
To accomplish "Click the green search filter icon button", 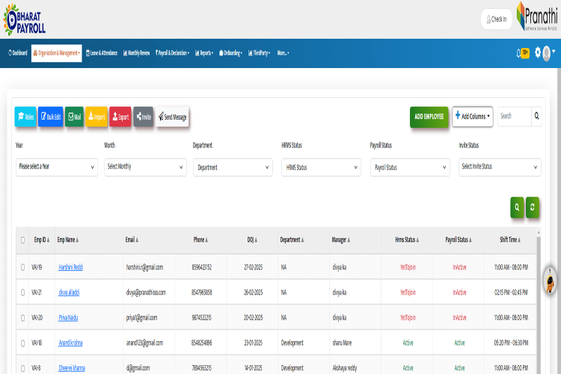I will pos(517,207).
